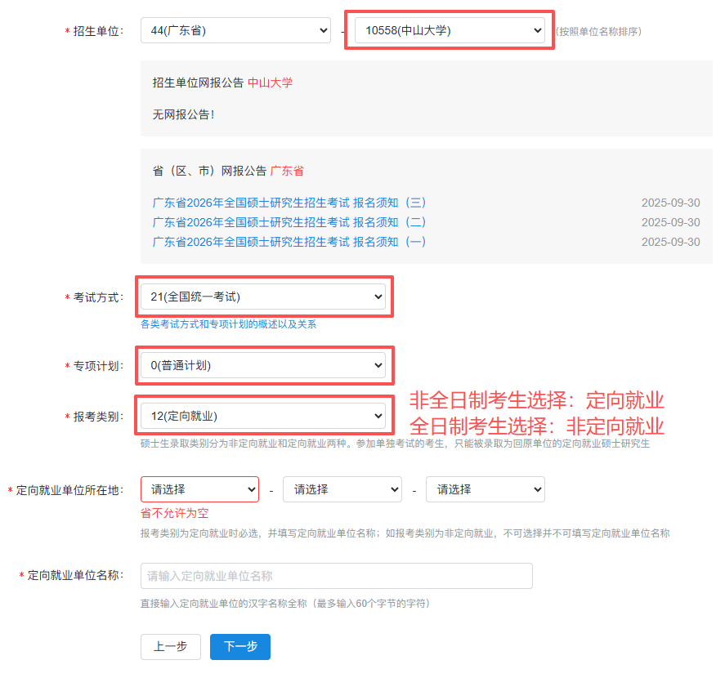
Task: Open the 报名须知（二）notice link
Action: click(x=289, y=222)
